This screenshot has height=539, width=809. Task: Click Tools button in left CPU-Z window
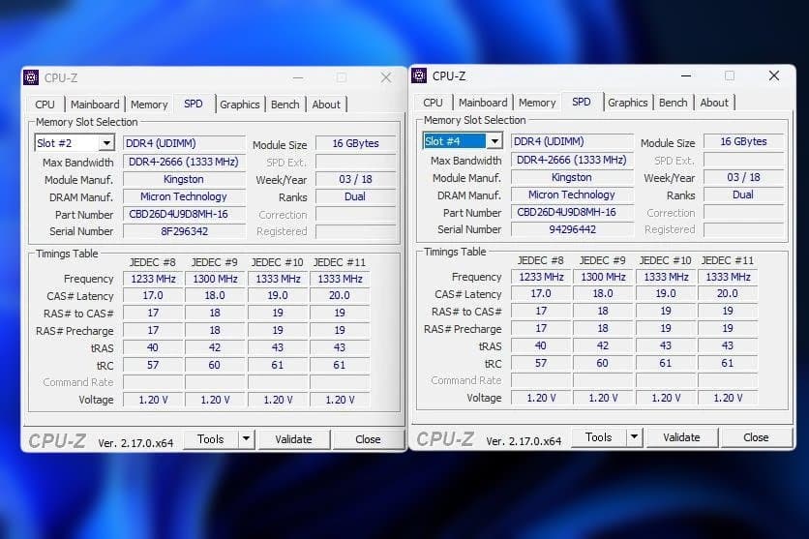point(211,439)
